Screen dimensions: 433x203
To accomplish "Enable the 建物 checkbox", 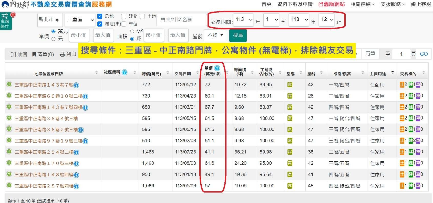I will click(124, 16).
